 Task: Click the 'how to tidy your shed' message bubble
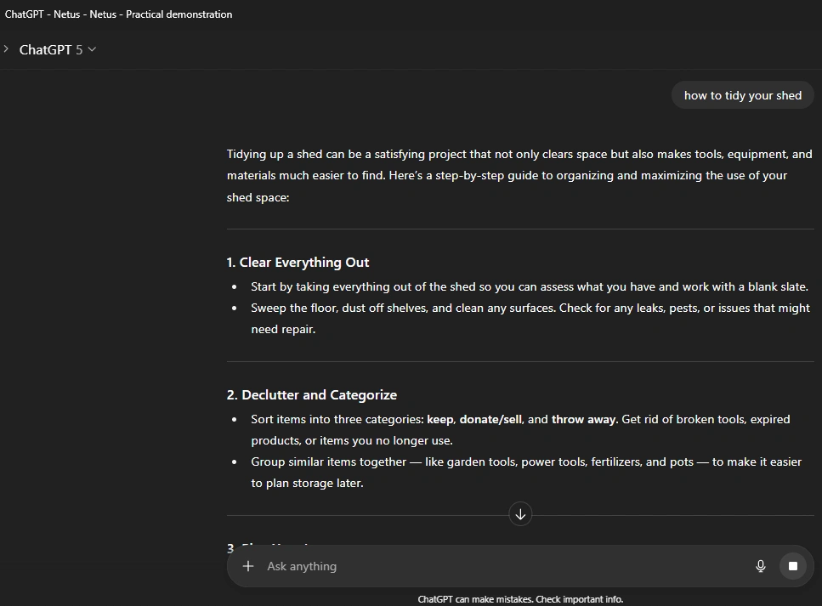(x=742, y=95)
